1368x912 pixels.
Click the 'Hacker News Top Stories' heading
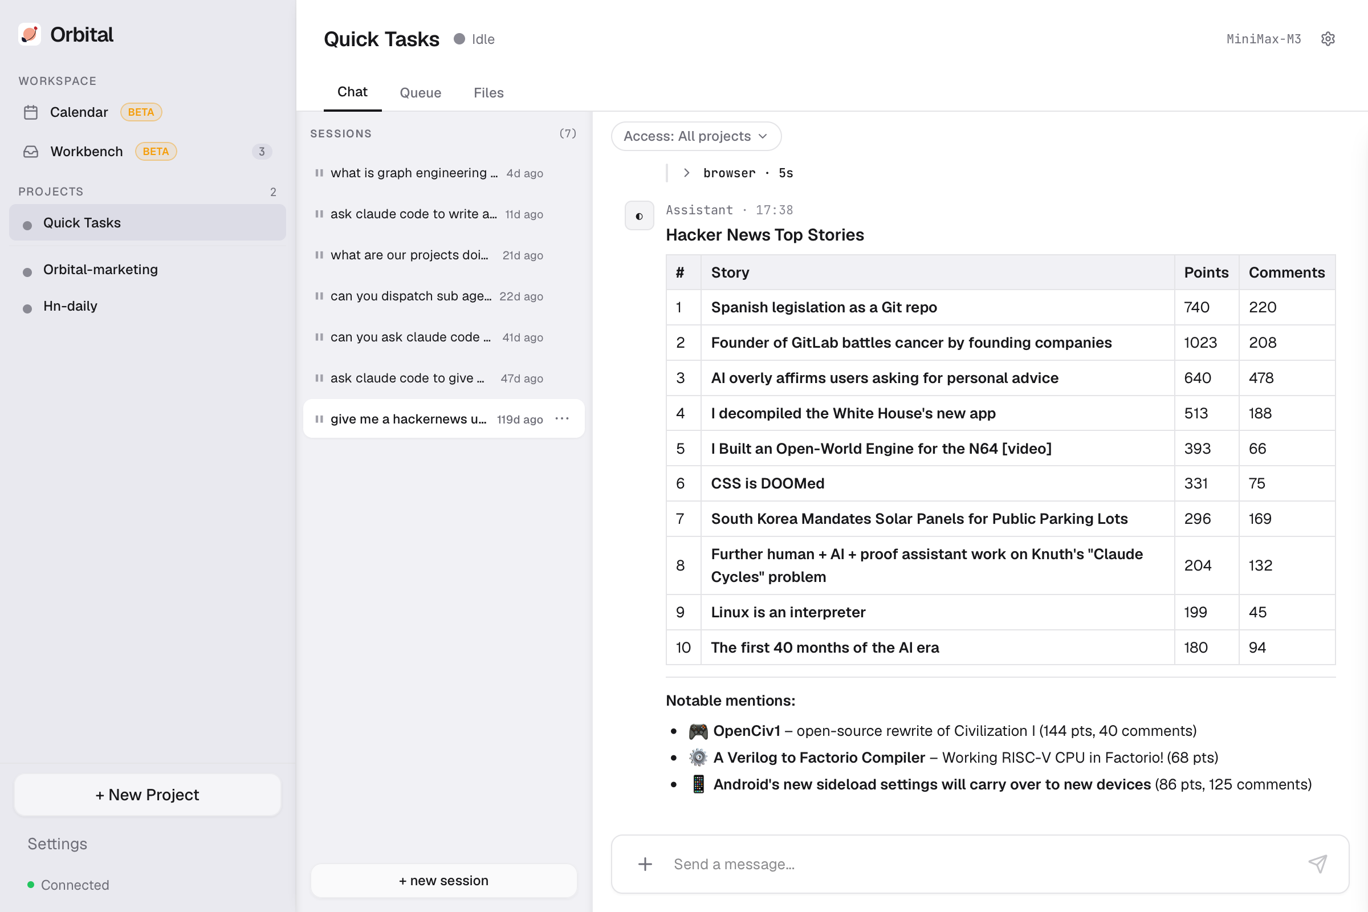765,235
